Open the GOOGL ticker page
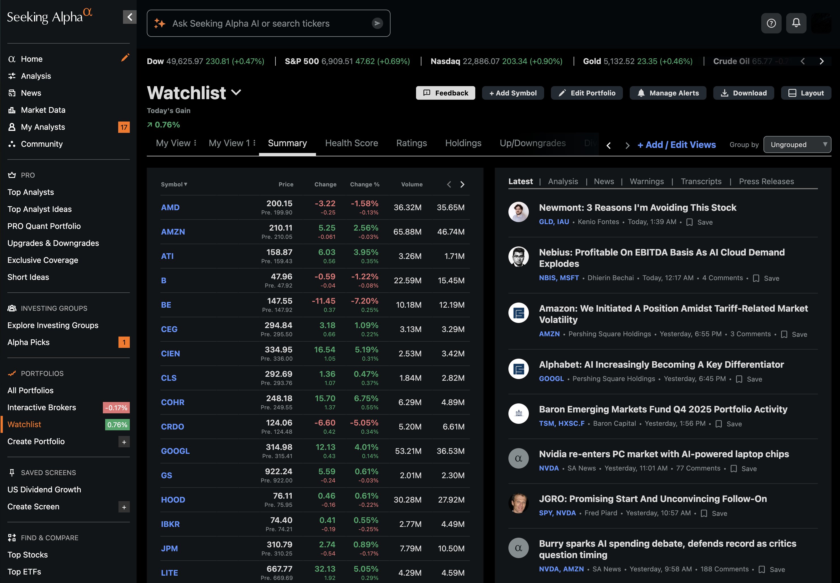Viewport: 840px width, 583px height. [175, 451]
